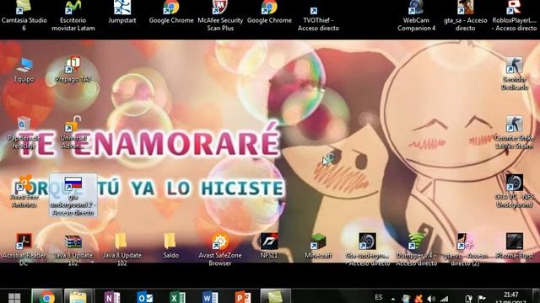This screenshot has height=303, width=540.
Task: Select the Universal Advance unlocker icon
Action: pyautogui.click(x=73, y=133)
